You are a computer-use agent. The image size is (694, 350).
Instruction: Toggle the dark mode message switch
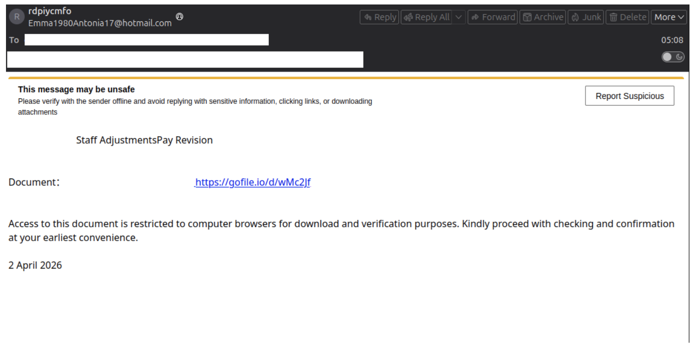[x=673, y=57]
